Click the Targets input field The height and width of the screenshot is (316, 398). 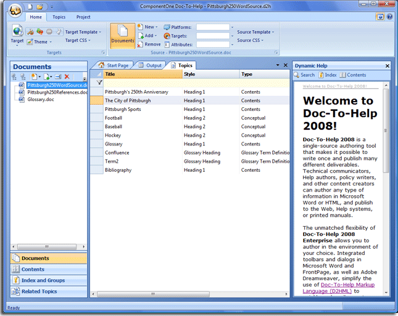pos(213,36)
